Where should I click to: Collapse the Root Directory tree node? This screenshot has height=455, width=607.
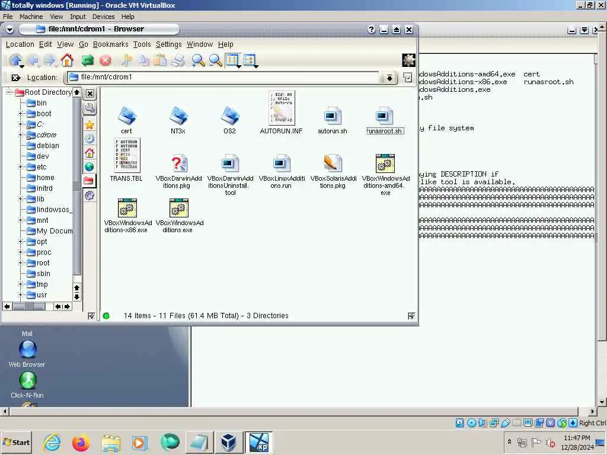(x=8, y=92)
